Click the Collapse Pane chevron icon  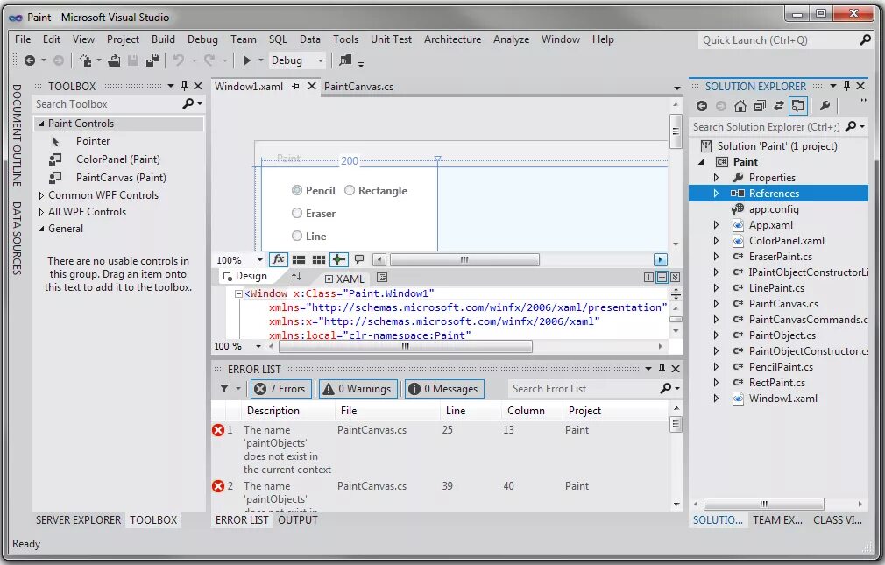[675, 277]
